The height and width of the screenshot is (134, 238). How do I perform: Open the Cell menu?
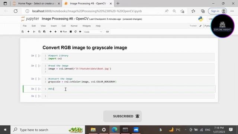click(x=64, y=26)
